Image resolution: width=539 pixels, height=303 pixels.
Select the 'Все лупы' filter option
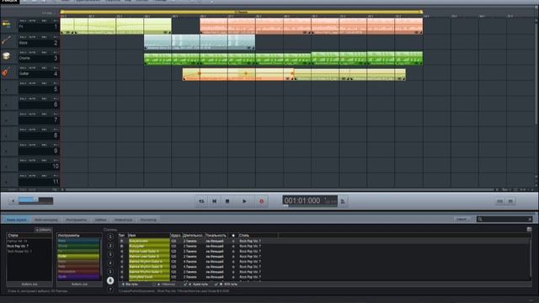click(130, 284)
